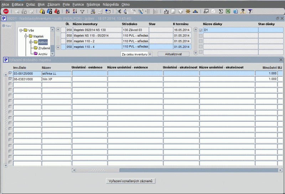The height and width of the screenshot is (194, 285).
Task: Click the question mark with boxes icon
Action: click(x=243, y=11)
